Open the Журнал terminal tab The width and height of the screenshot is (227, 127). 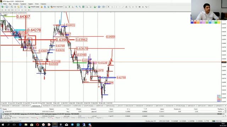[x=99, y=117]
